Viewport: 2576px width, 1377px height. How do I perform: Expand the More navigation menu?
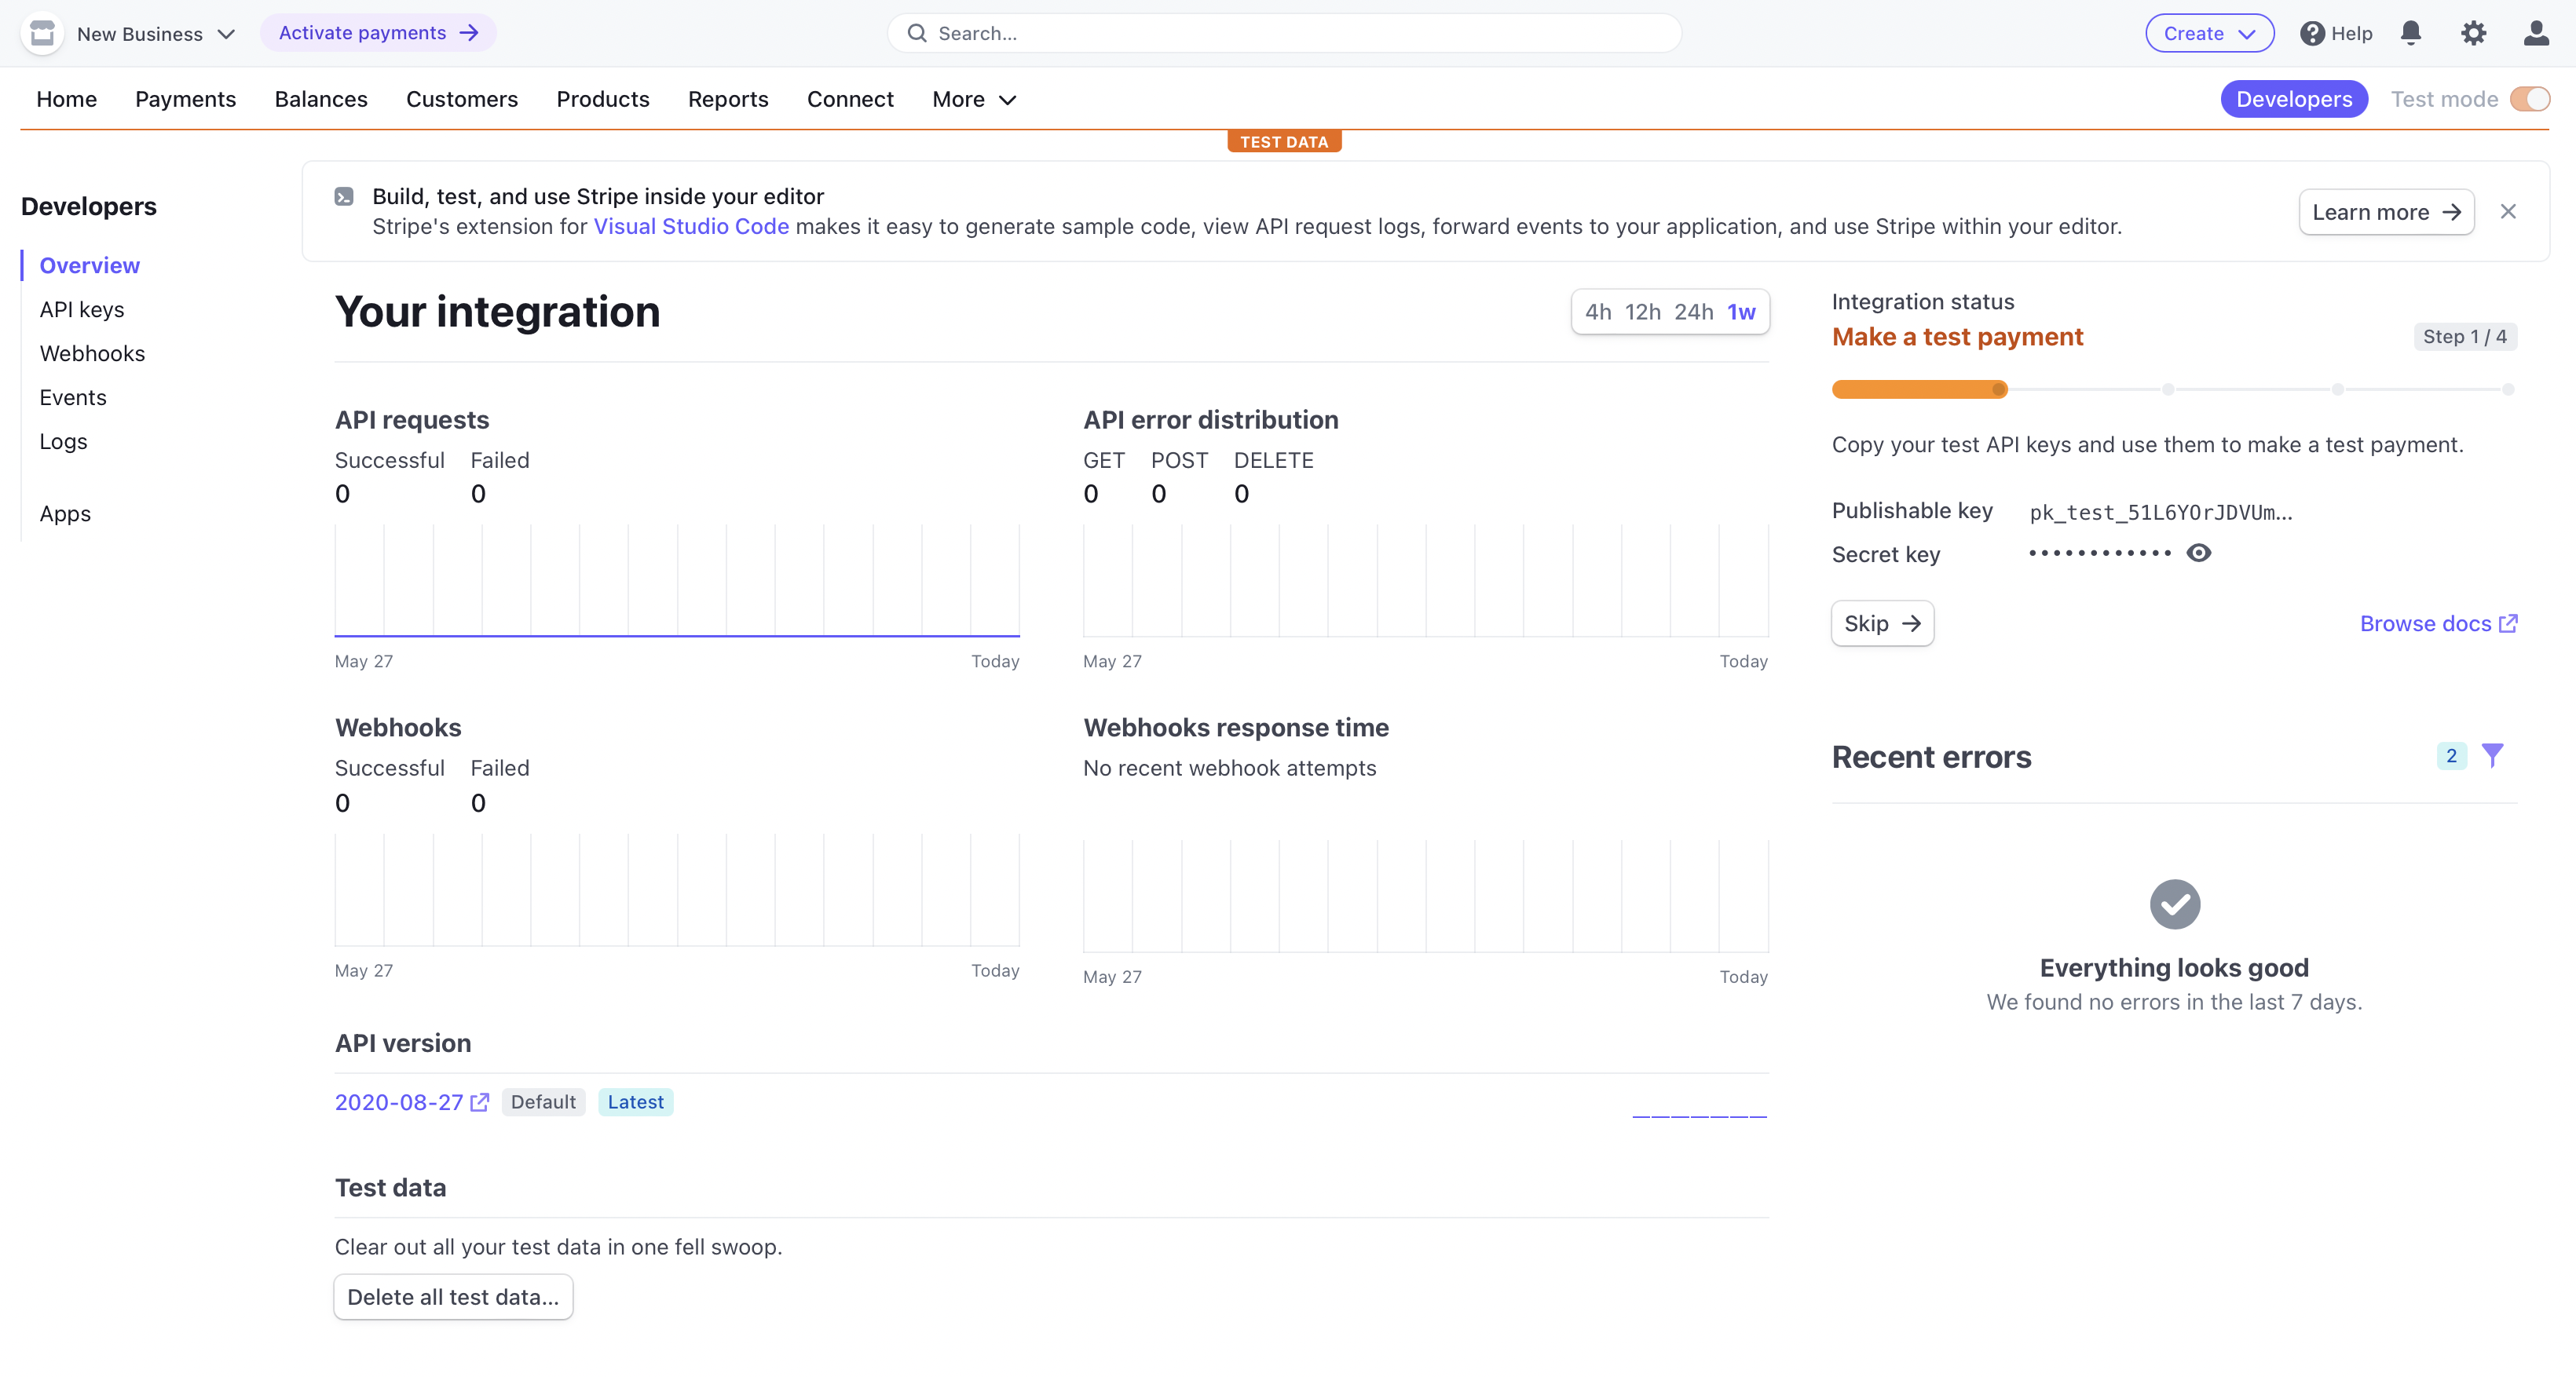[974, 99]
